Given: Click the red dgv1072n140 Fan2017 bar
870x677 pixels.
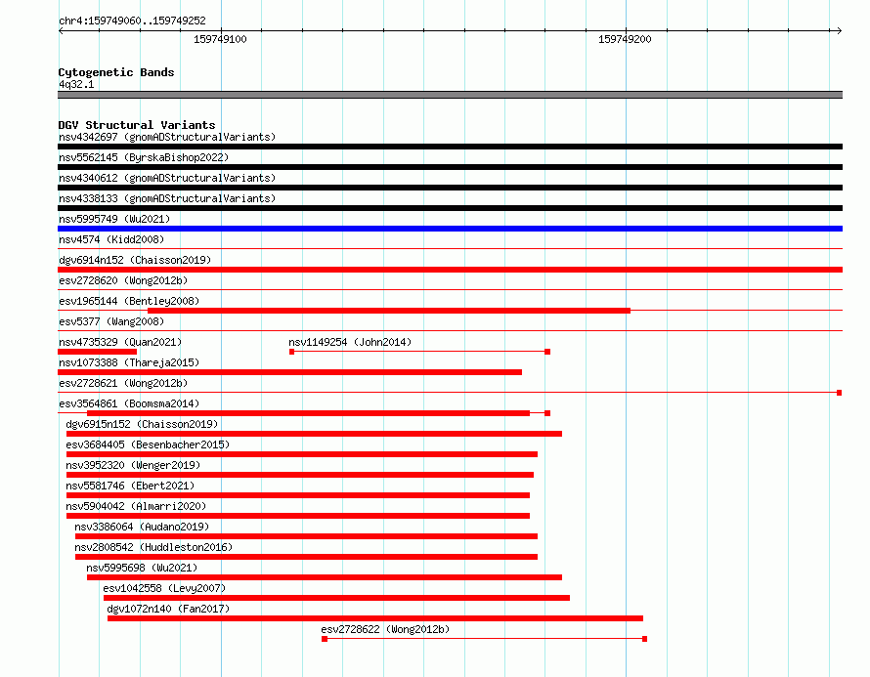Looking at the screenshot, I should coord(375,618).
